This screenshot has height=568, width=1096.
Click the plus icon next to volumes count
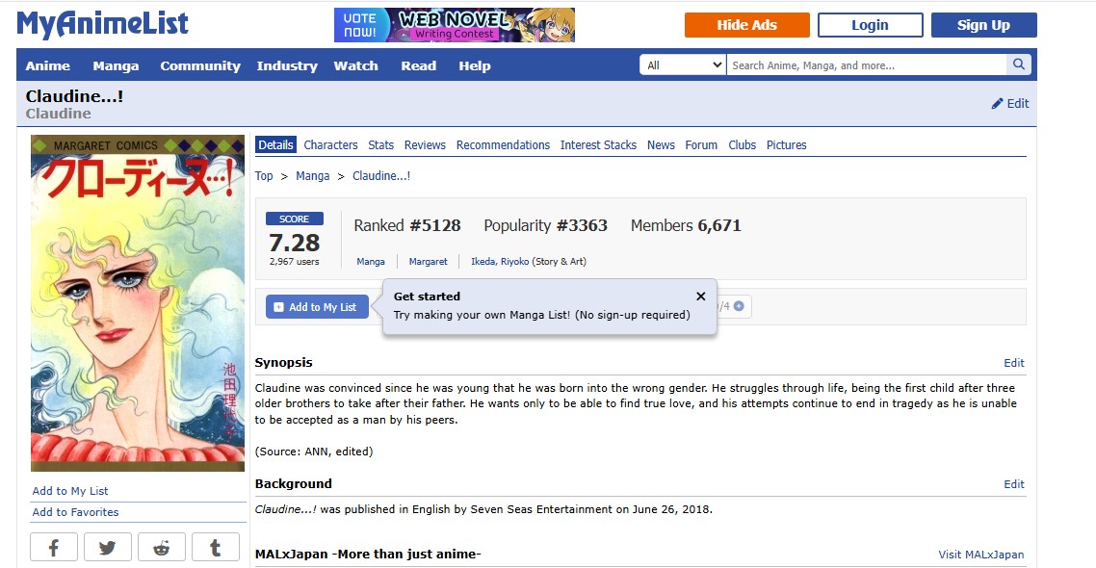739,306
